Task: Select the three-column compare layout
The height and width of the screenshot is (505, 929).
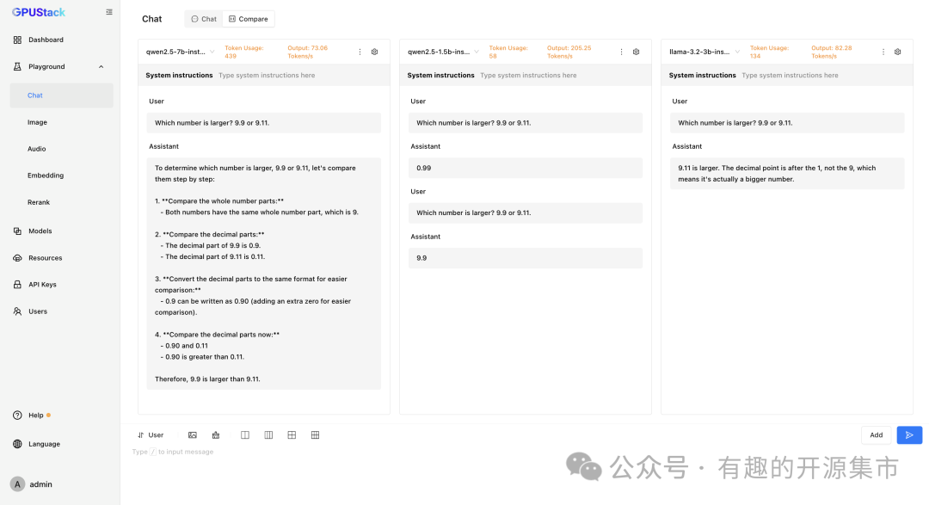Action: [268, 435]
